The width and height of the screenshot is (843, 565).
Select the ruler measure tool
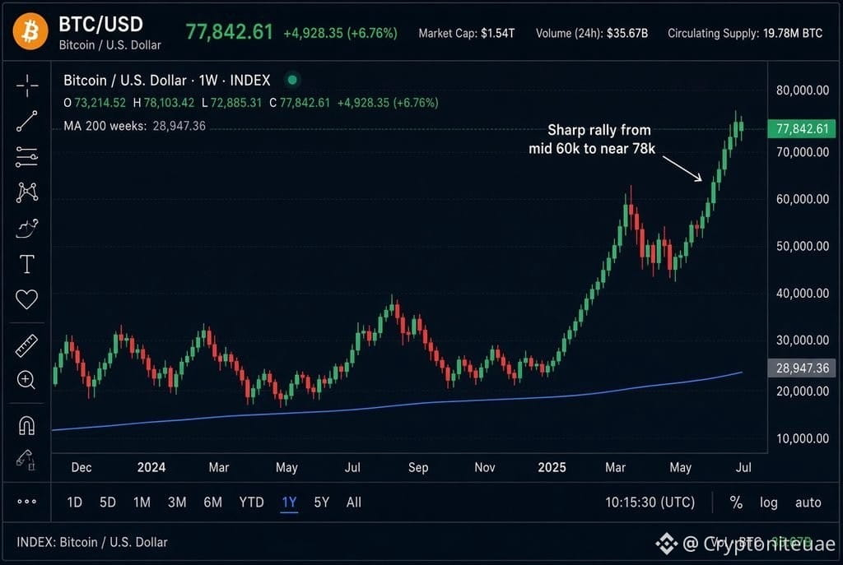(27, 346)
